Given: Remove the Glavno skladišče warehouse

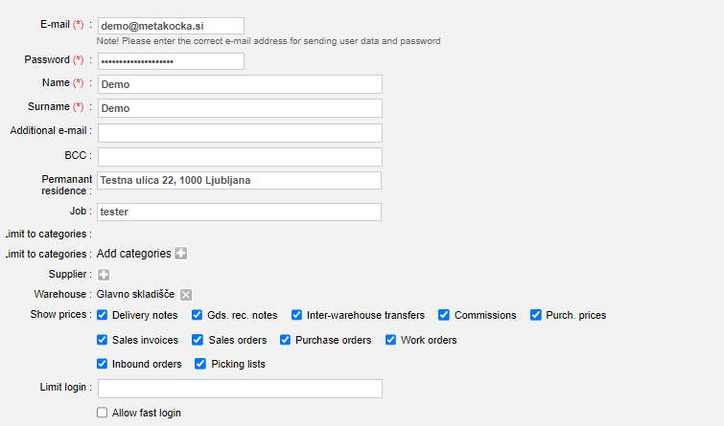Looking at the screenshot, I should [186, 295].
